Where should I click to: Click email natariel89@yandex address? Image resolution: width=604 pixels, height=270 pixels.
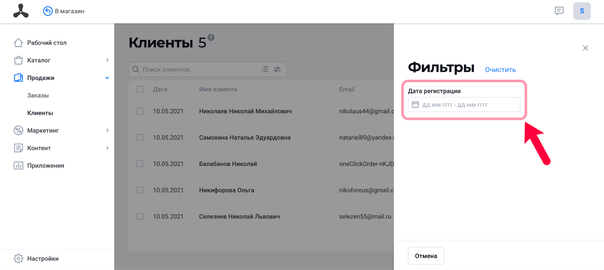tap(367, 137)
